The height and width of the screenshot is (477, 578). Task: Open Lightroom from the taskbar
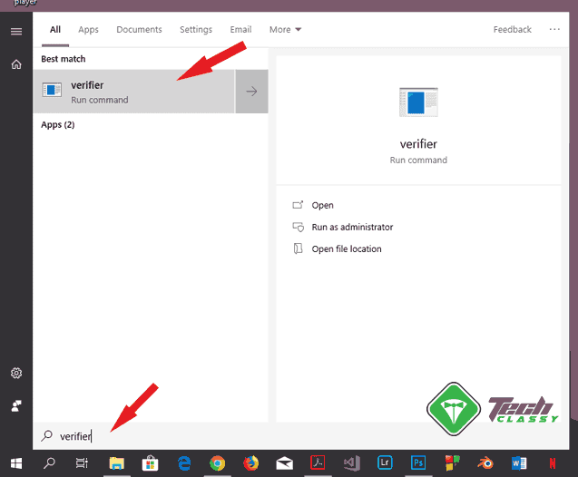click(x=385, y=463)
